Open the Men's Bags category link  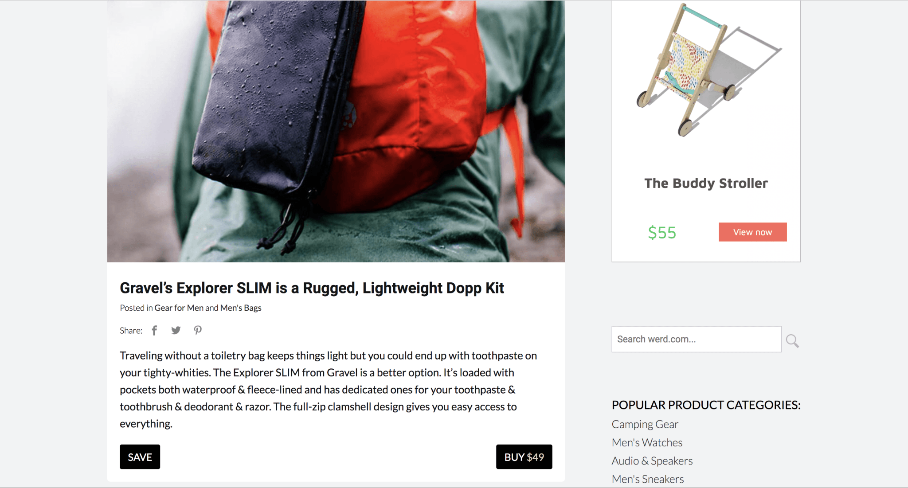tap(241, 308)
